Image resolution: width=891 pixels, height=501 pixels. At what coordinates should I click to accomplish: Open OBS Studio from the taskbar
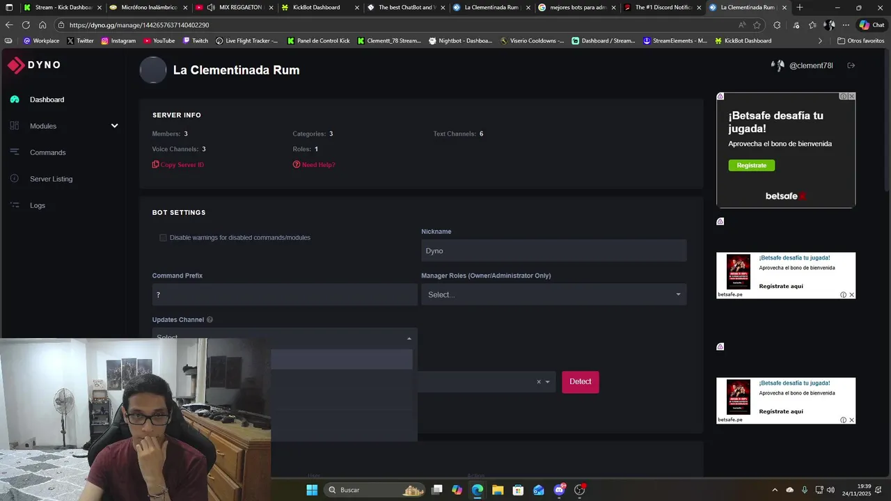click(x=579, y=490)
